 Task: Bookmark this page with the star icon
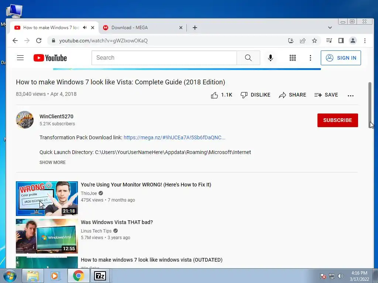click(315, 41)
